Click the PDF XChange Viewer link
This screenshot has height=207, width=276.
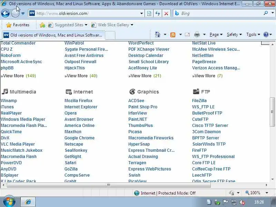point(149,49)
